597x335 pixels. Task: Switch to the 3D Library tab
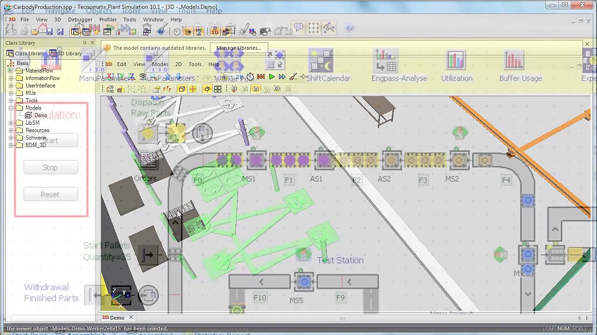pos(66,54)
